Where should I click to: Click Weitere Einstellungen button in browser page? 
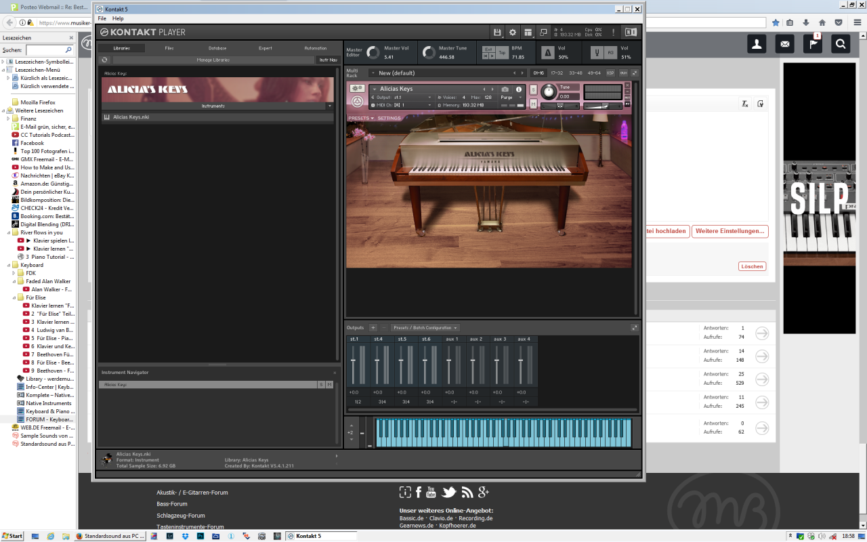click(730, 231)
